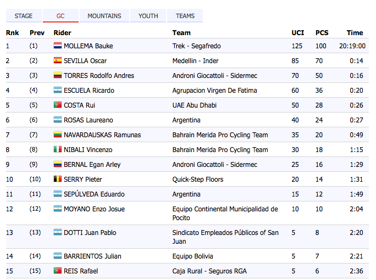Click the Time column header
This screenshot has width=376, height=280.
tap(355, 33)
